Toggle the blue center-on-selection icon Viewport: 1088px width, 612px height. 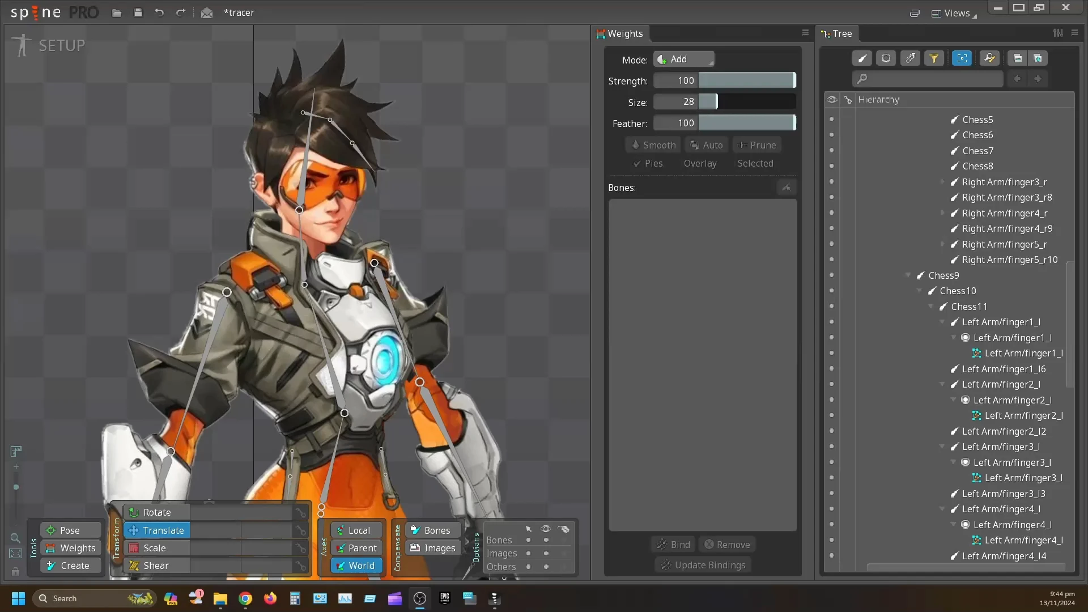click(962, 58)
